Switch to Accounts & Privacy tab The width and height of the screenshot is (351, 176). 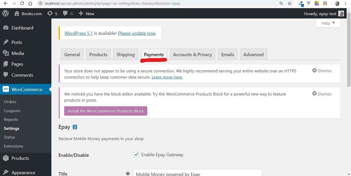192,54
